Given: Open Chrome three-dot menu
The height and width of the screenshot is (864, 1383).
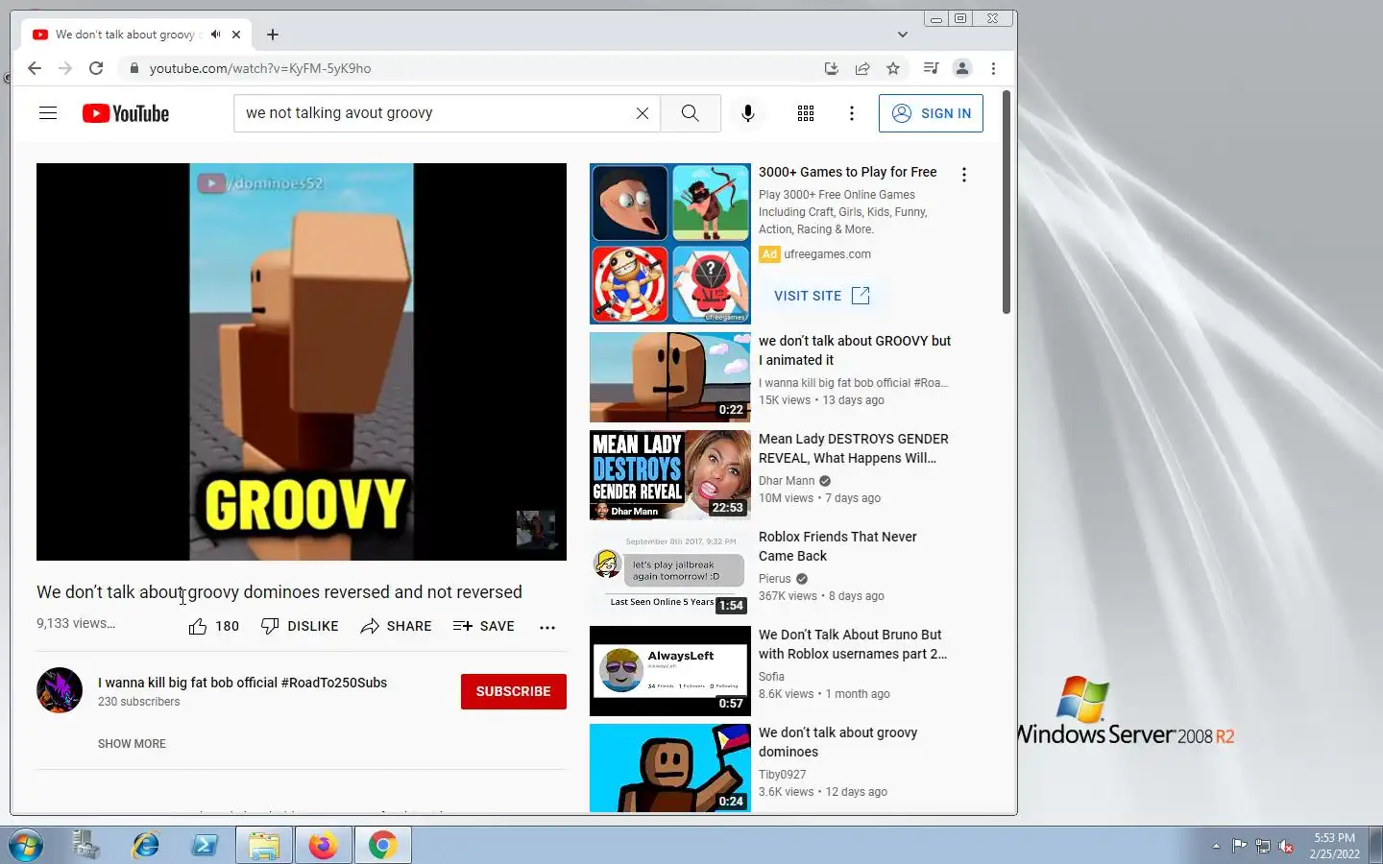Looking at the screenshot, I should point(993,68).
